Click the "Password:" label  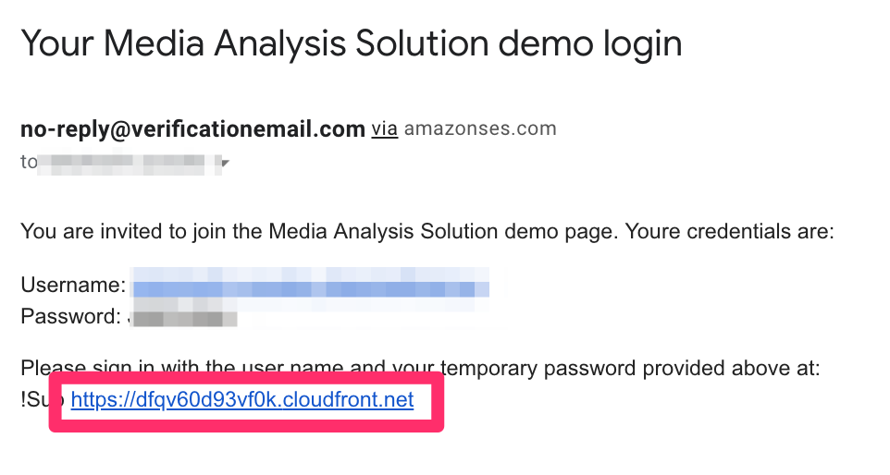tap(71, 316)
